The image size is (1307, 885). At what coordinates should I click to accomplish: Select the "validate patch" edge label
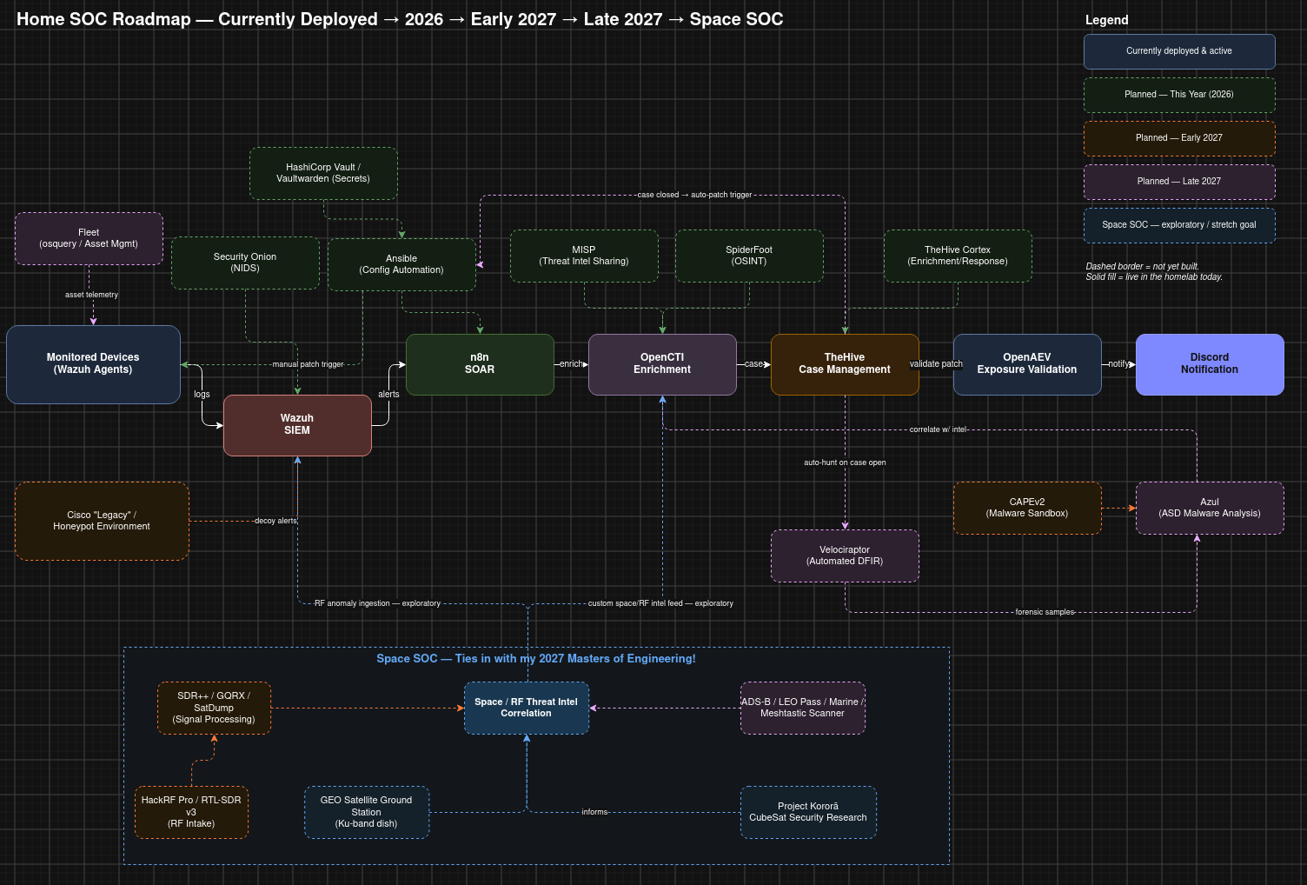(936, 364)
